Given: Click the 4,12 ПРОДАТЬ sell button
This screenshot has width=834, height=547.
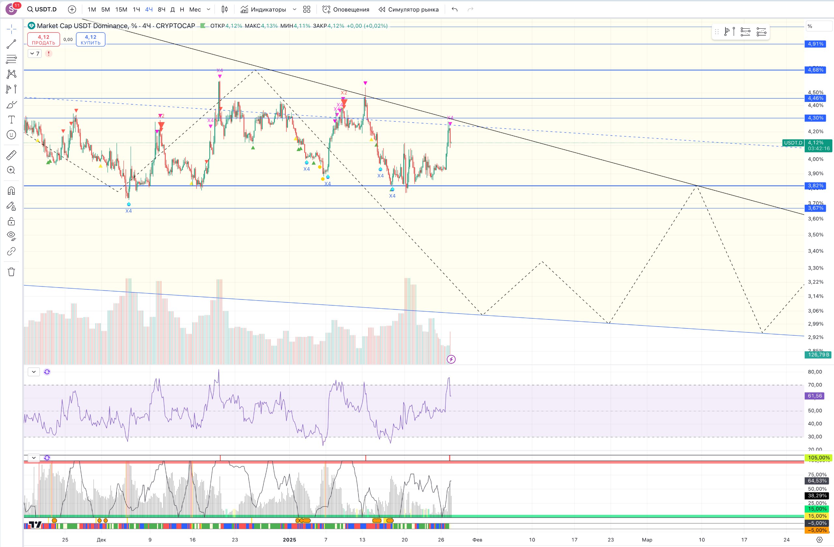Looking at the screenshot, I should (x=44, y=40).
